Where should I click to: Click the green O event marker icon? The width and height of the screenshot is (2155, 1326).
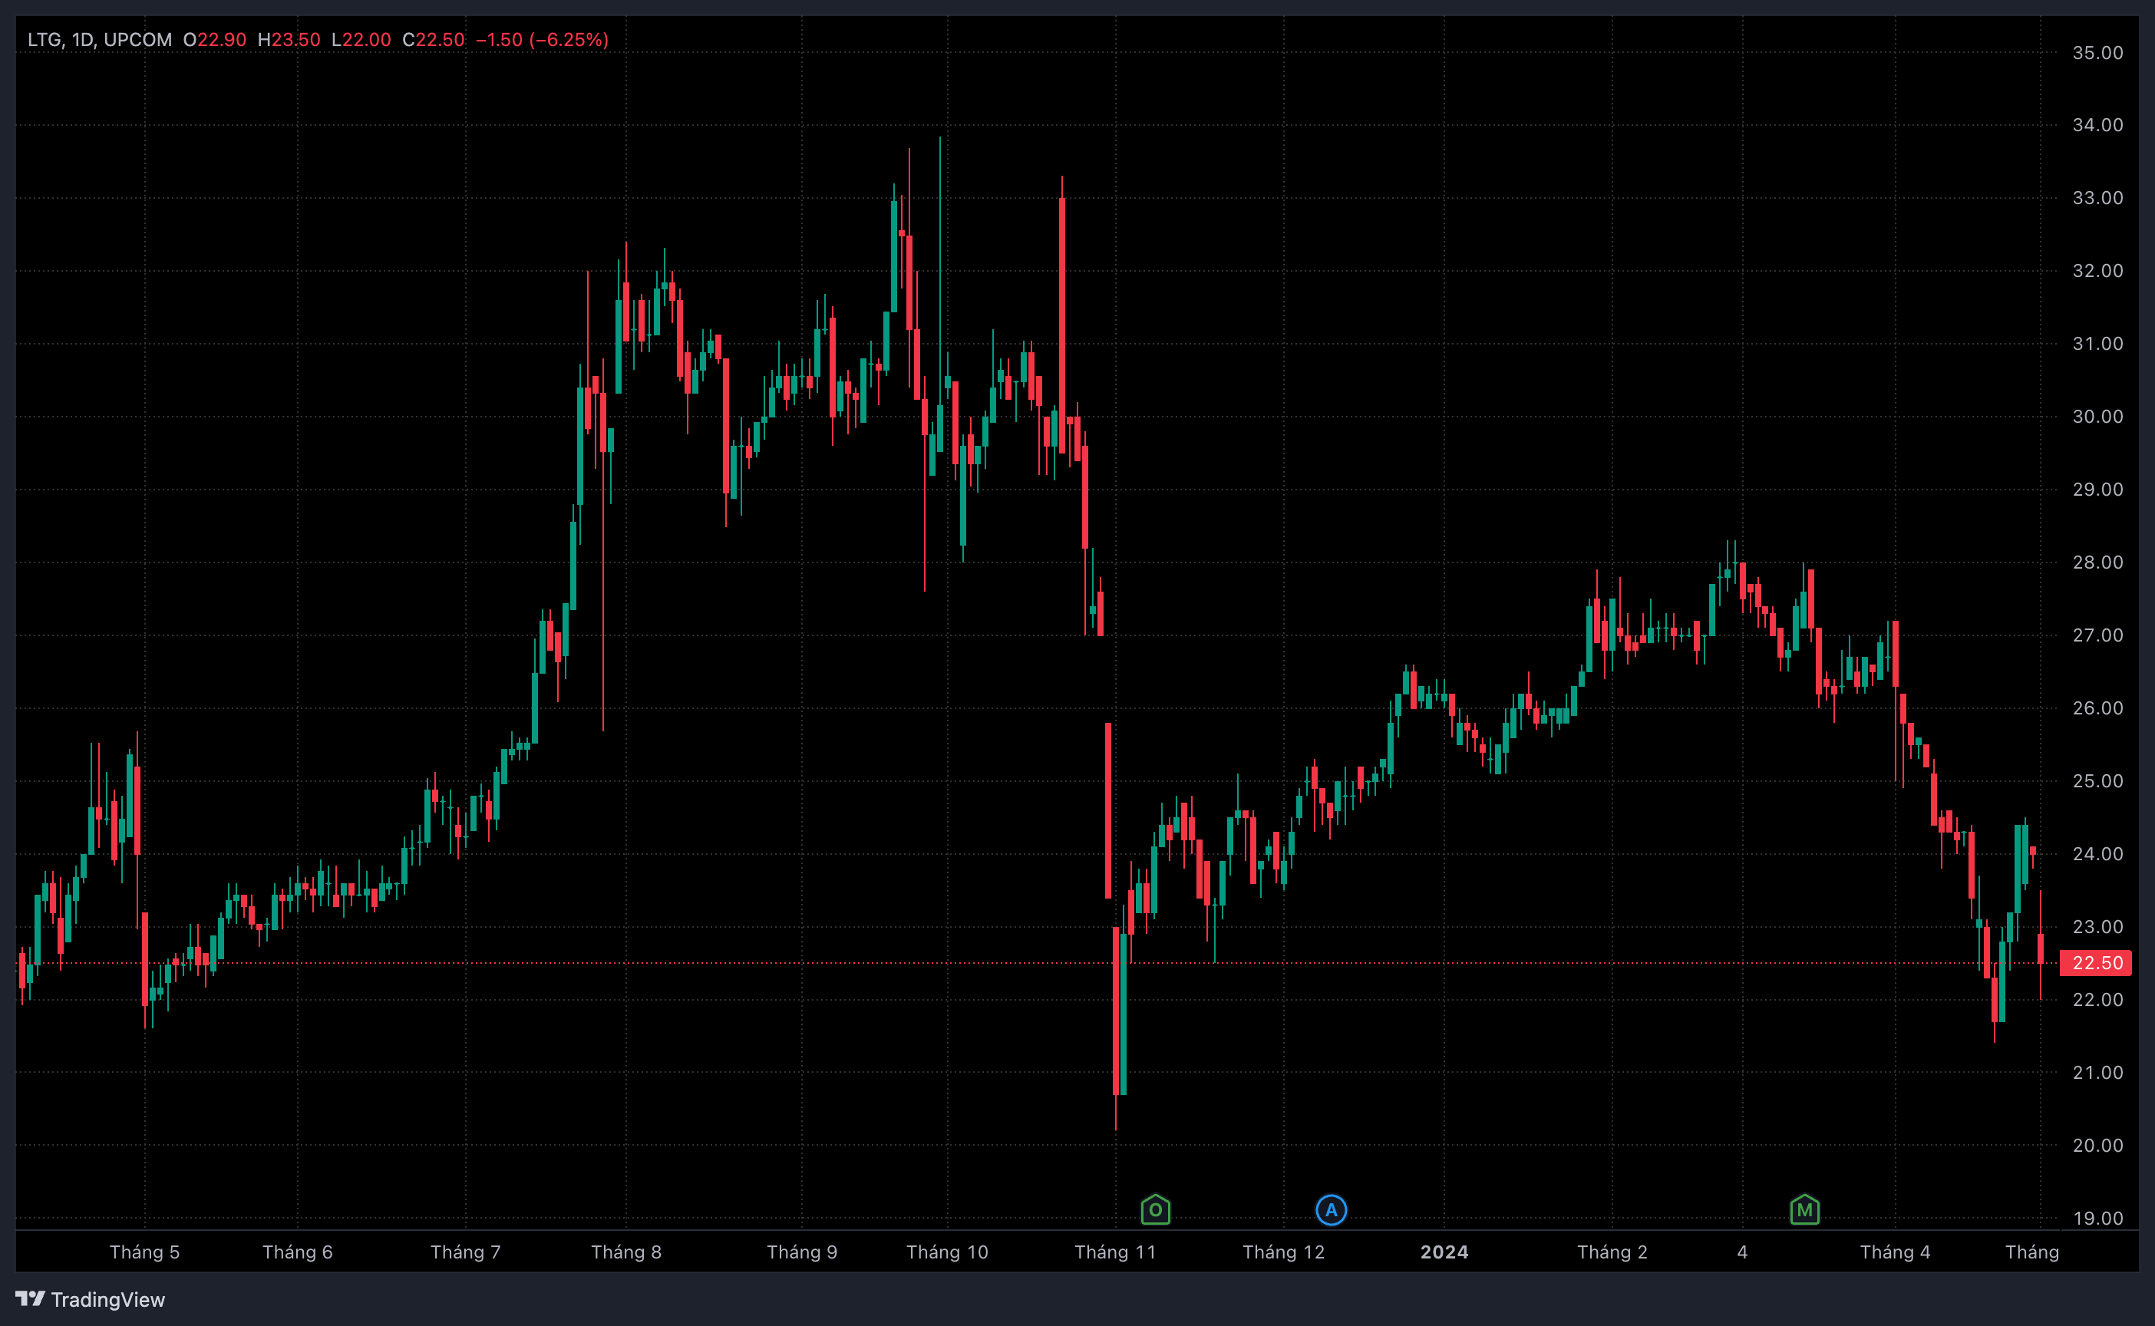click(1155, 1210)
